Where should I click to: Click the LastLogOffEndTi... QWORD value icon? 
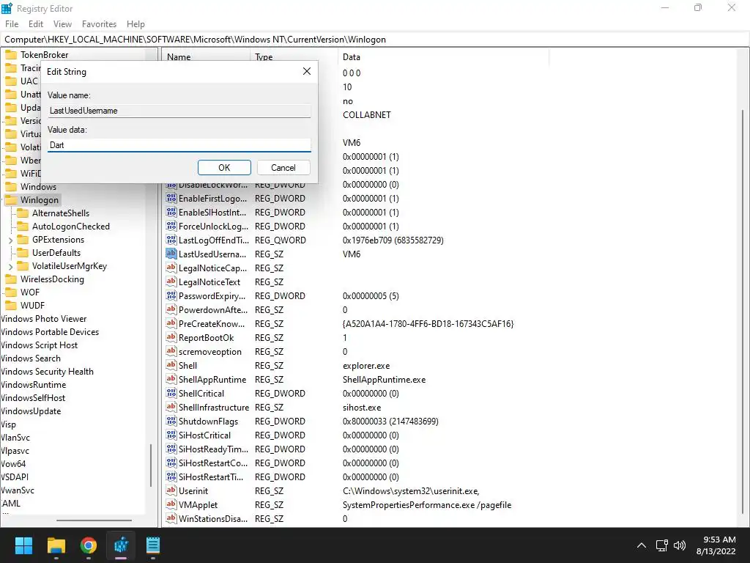(171, 240)
